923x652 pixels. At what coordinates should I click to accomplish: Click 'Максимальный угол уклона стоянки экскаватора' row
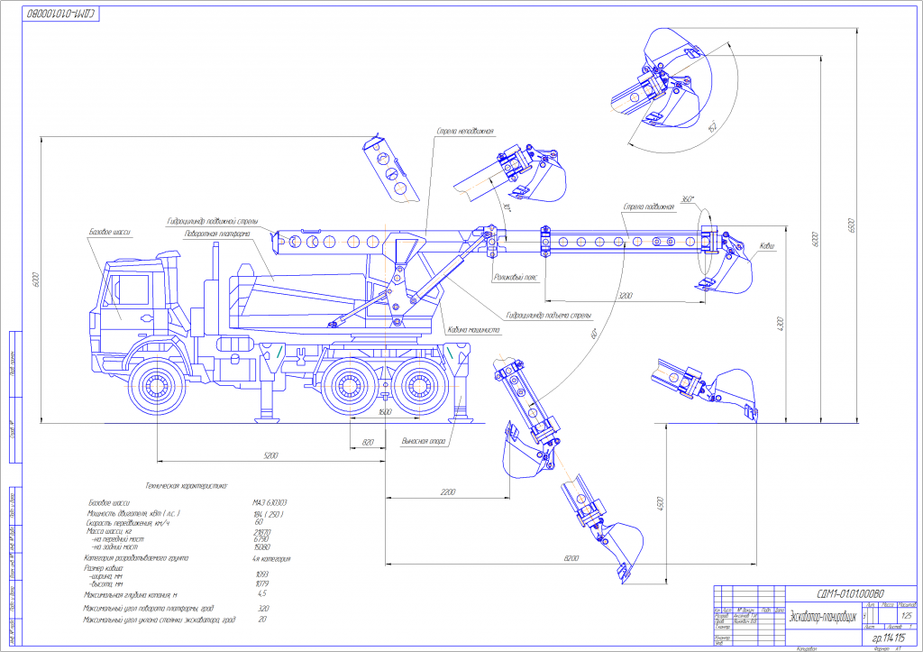(x=159, y=620)
